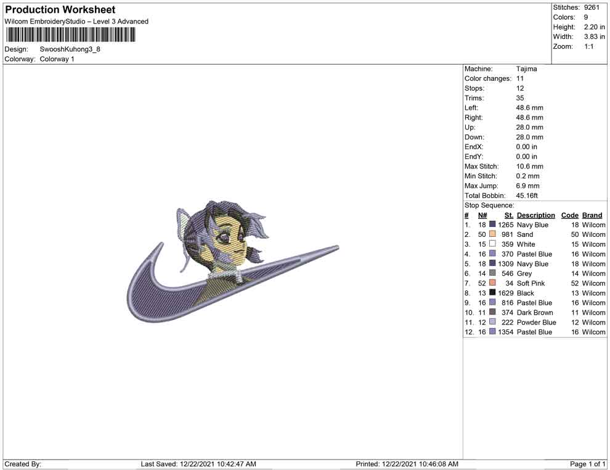The height and width of the screenshot is (470, 610).
Task: Click the Stops value '12'
Action: pos(520,88)
